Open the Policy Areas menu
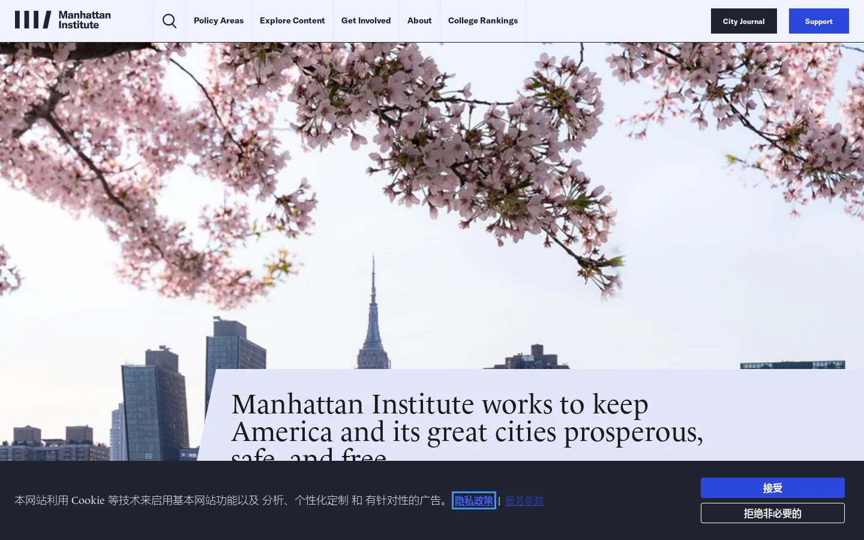864x540 pixels. point(218,20)
